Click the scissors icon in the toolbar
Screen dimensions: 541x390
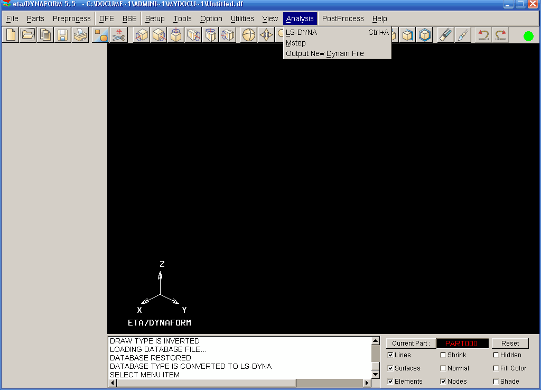pos(119,35)
